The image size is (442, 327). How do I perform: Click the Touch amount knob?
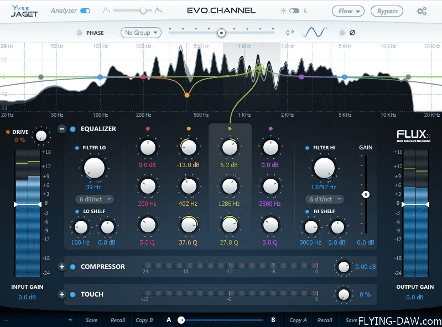[344, 294]
